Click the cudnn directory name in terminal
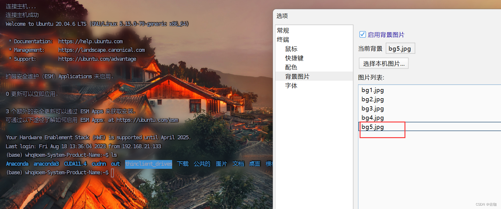This screenshot has height=209, width=501. tap(99, 164)
